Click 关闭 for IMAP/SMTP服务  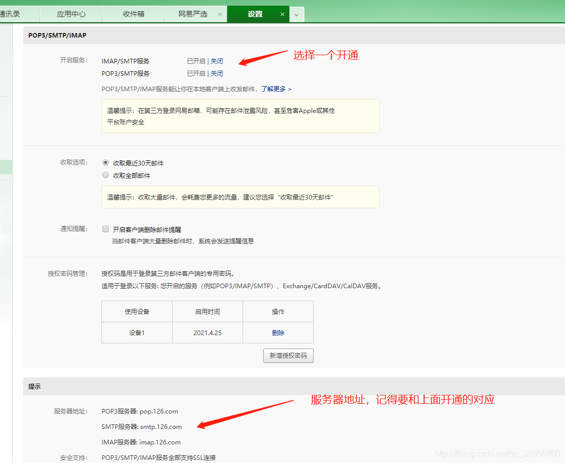tap(217, 61)
